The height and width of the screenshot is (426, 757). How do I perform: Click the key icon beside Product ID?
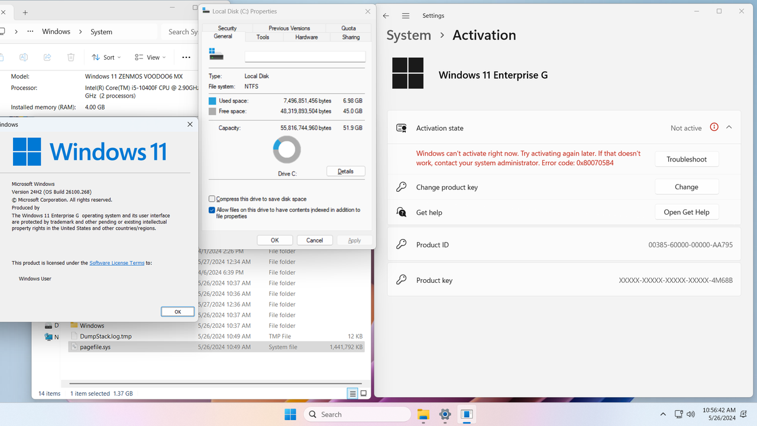pos(402,244)
